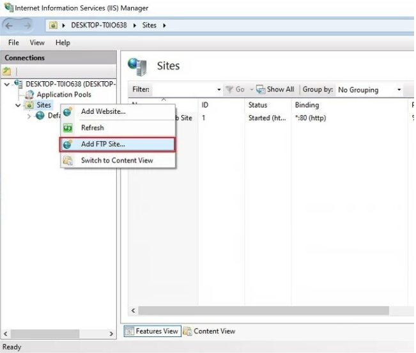The image size is (416, 353).
Task: Click arrow before DESKTOP-T0IO638 in address bar
Action: click(64, 26)
